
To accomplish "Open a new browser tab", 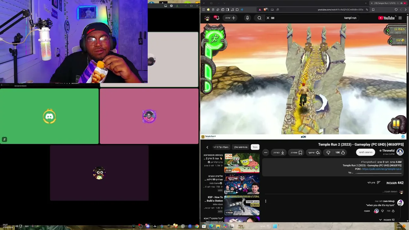I will tap(366, 3).
